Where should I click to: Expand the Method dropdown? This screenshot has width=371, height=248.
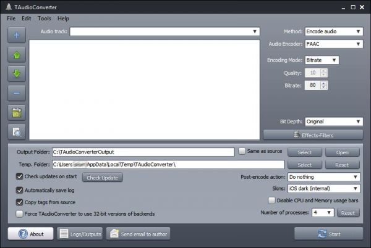(334, 31)
